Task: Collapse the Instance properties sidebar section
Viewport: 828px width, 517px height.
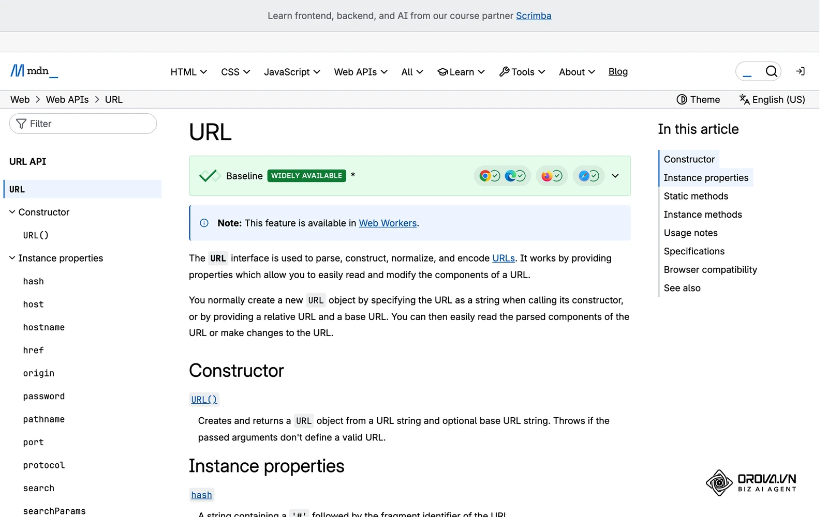Action: [12, 258]
